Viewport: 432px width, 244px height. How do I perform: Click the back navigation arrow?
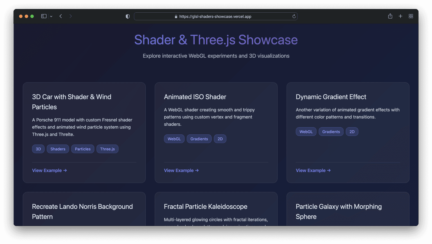tap(61, 16)
